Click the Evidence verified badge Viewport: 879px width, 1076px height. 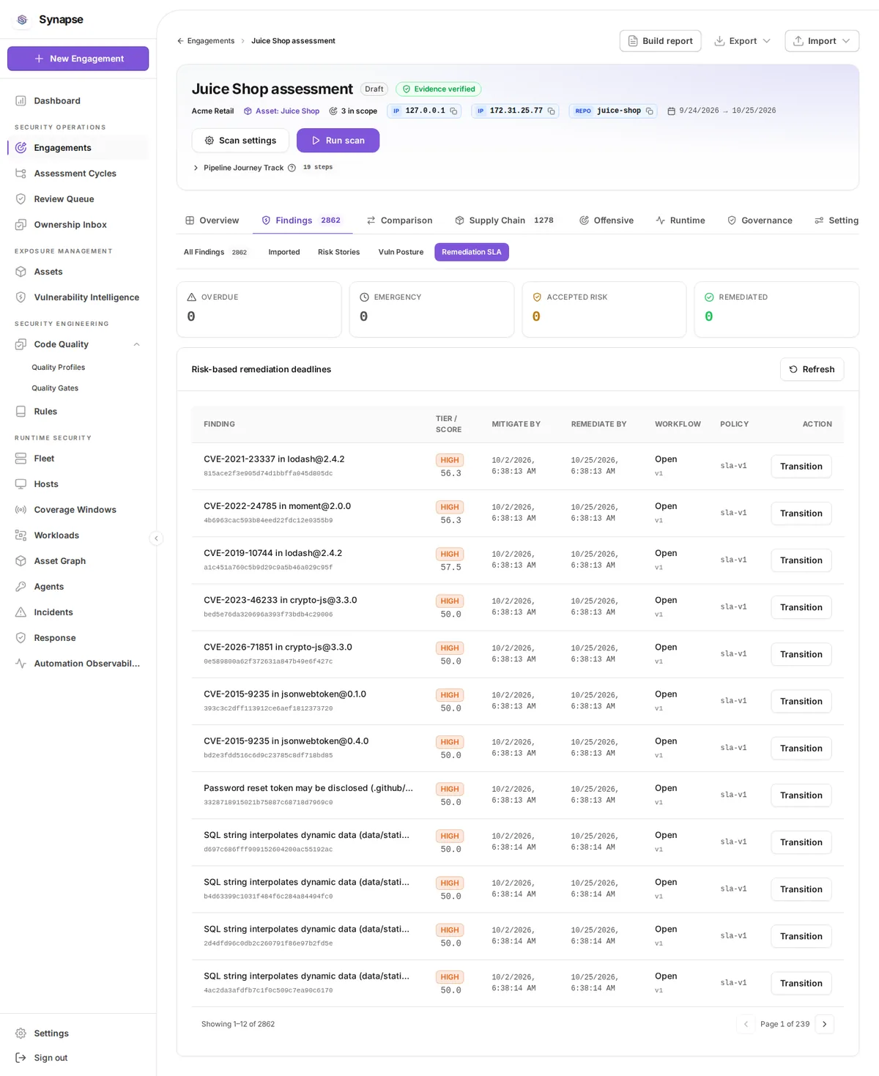click(439, 89)
